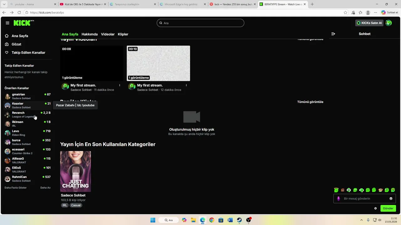Image resolution: width=401 pixels, height=225 pixels.
Task: Open recommended channel ecesaari
Action: point(28,151)
